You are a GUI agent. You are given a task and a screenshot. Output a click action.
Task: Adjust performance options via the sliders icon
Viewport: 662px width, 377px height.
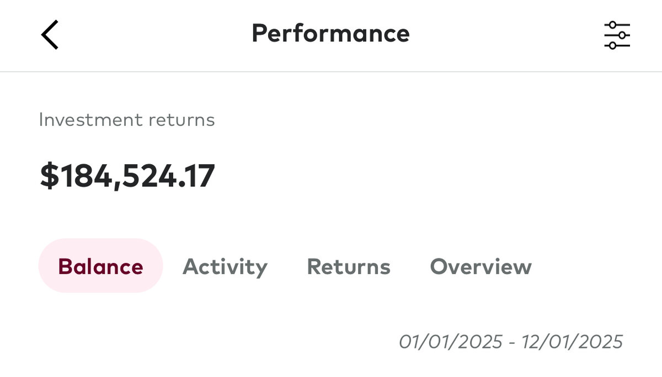617,35
